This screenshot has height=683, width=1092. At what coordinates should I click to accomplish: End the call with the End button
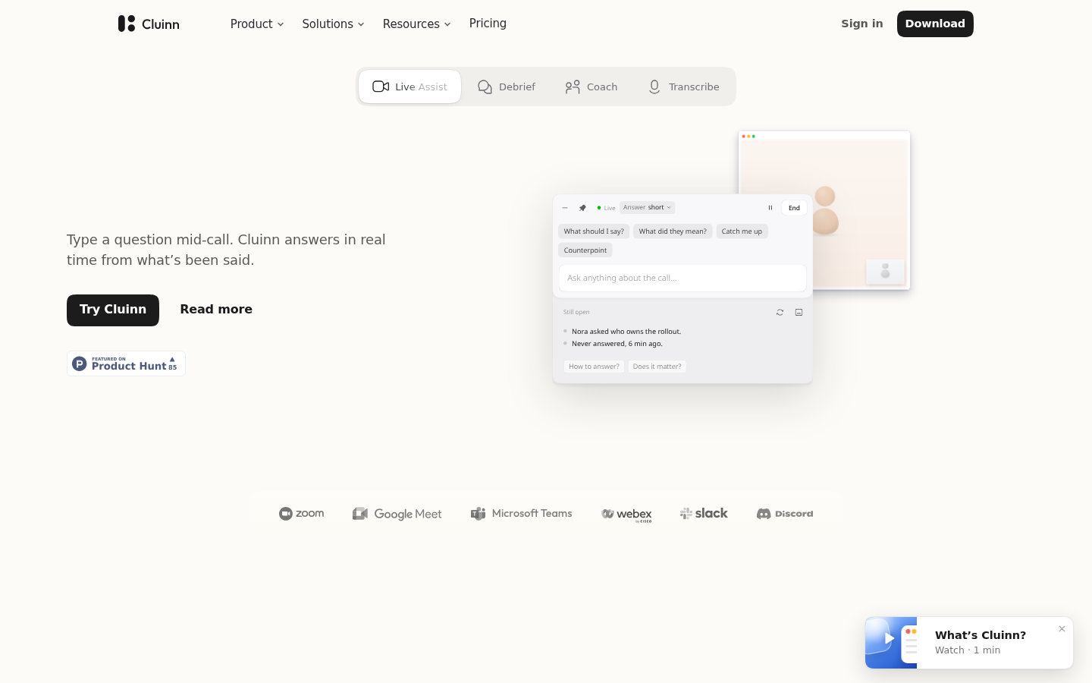(x=794, y=208)
